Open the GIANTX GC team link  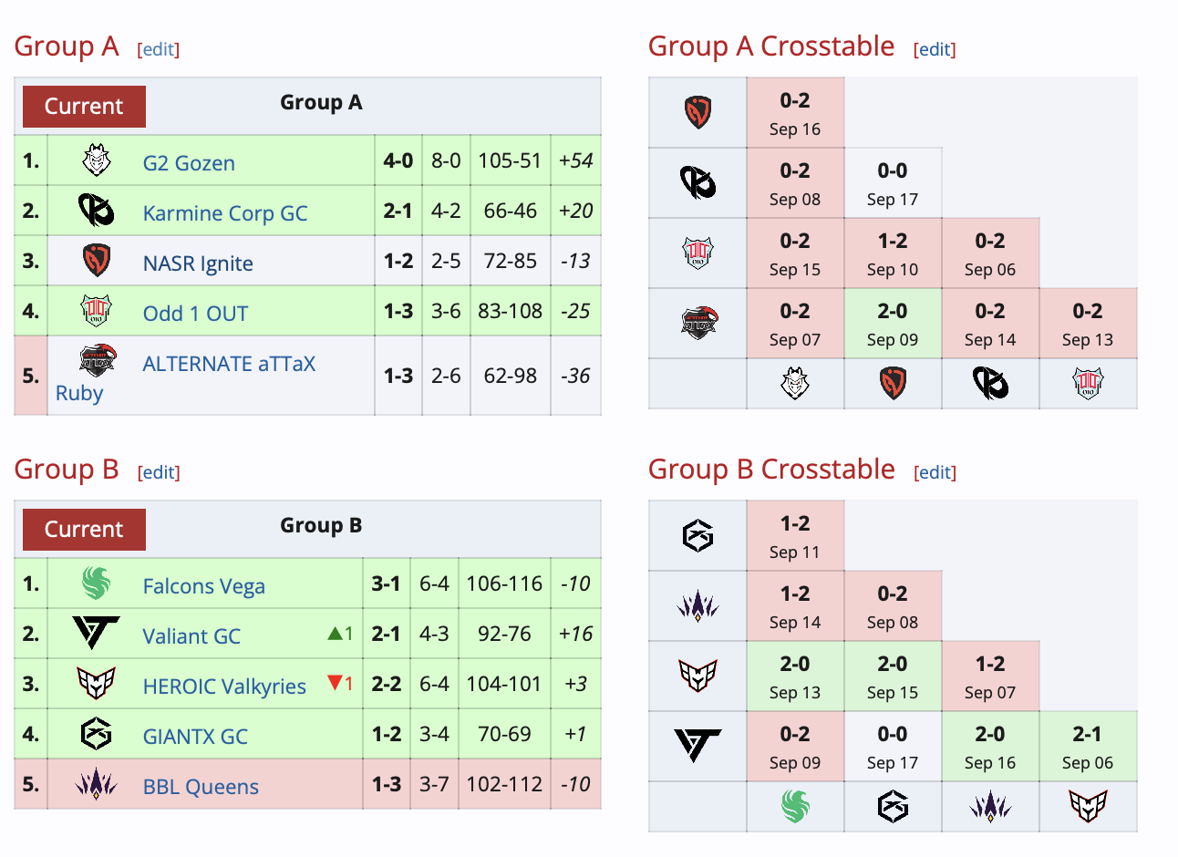pos(195,737)
